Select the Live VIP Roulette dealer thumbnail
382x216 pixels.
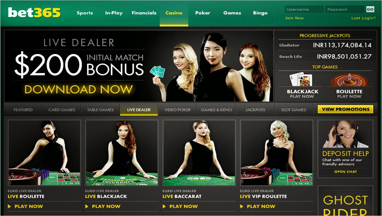(x=276, y=153)
